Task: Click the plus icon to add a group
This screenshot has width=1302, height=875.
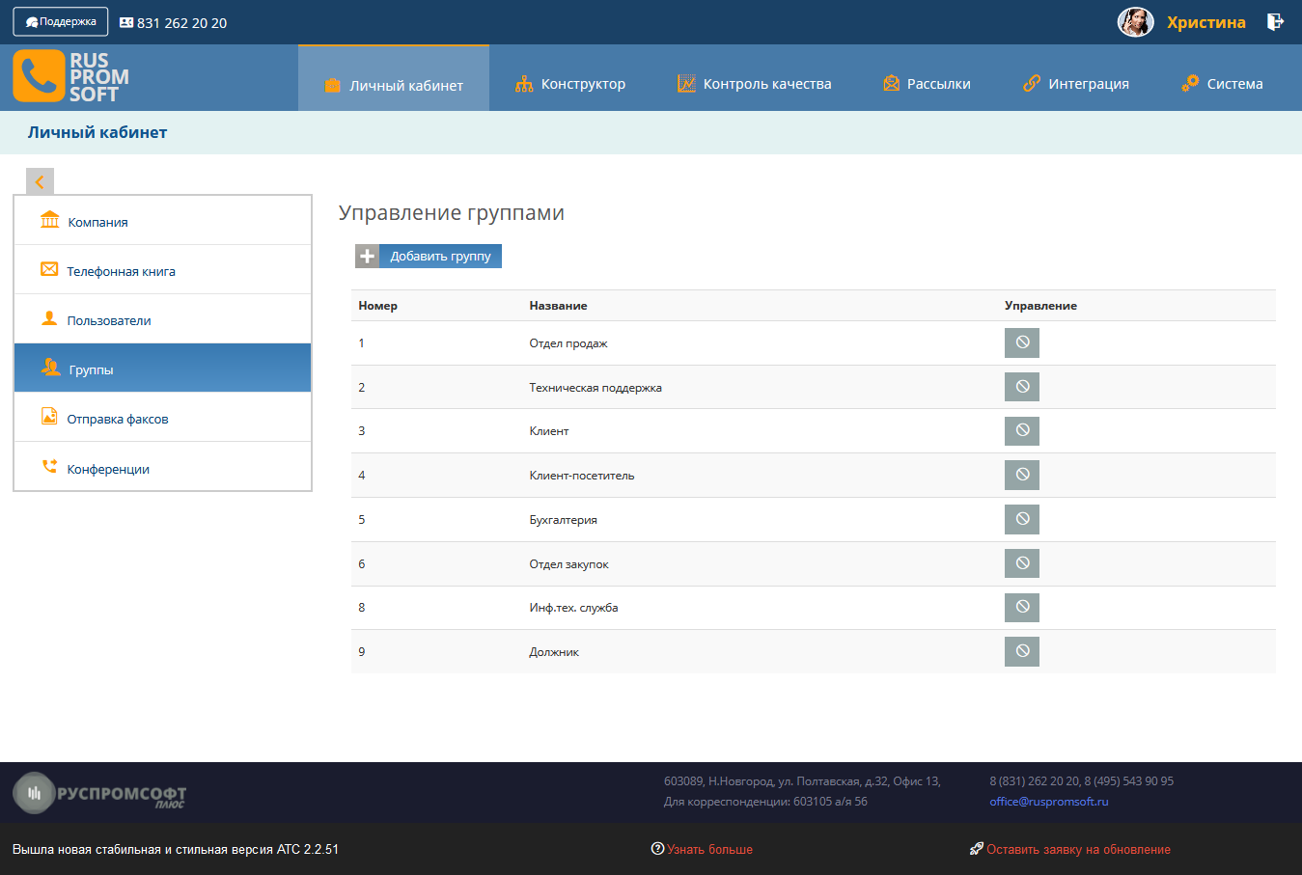Action: 368,256
